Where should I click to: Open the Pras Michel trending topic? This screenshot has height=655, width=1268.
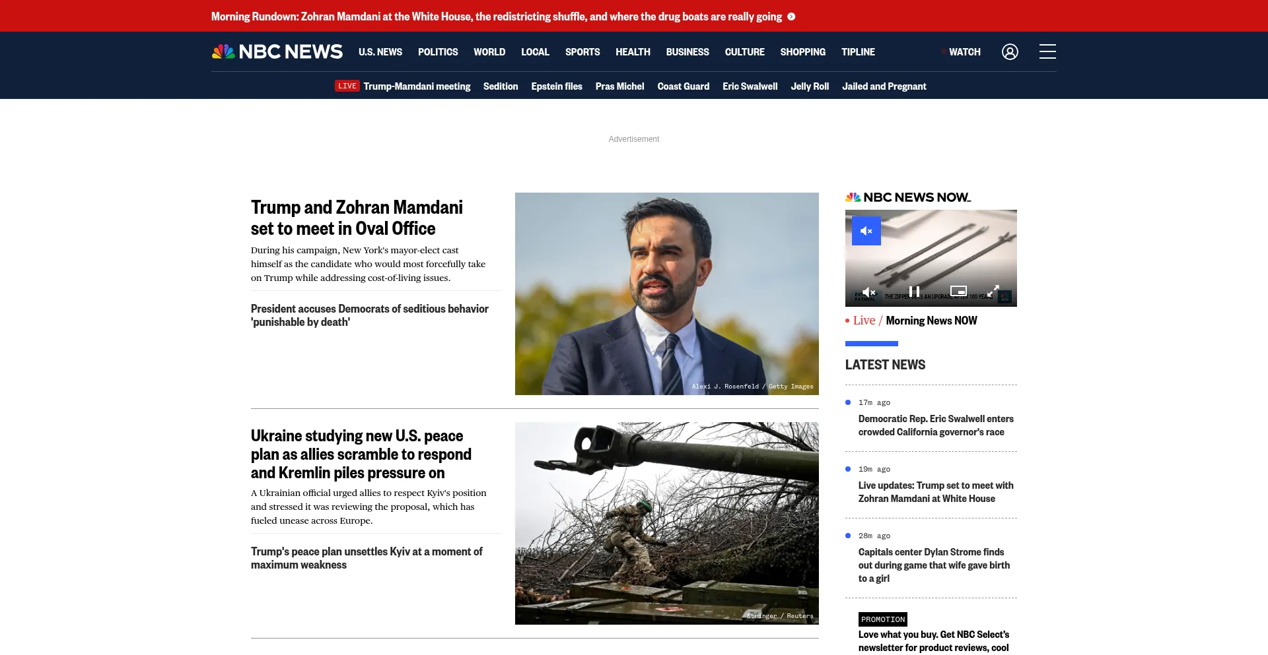click(x=619, y=86)
